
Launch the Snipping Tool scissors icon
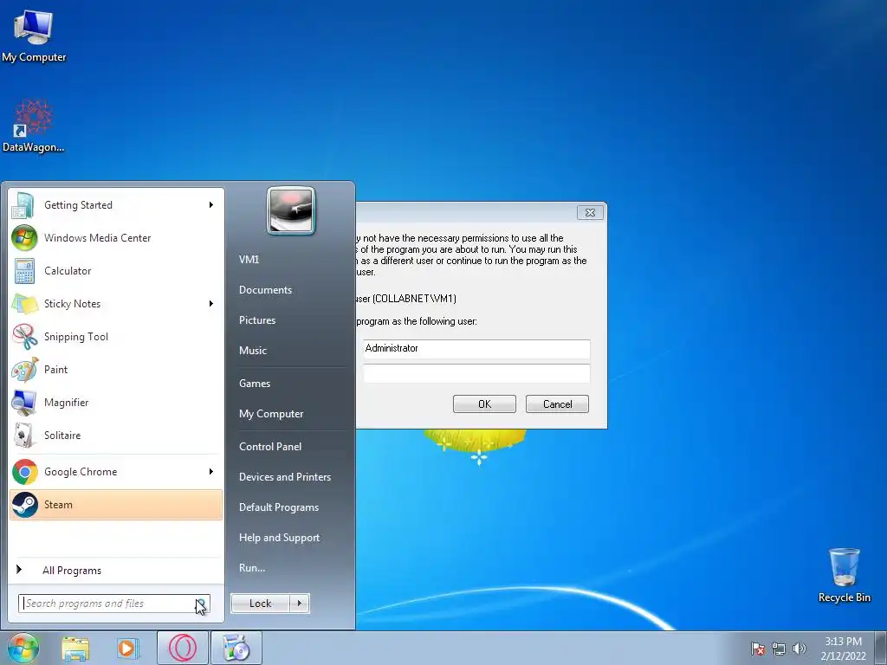(24, 337)
